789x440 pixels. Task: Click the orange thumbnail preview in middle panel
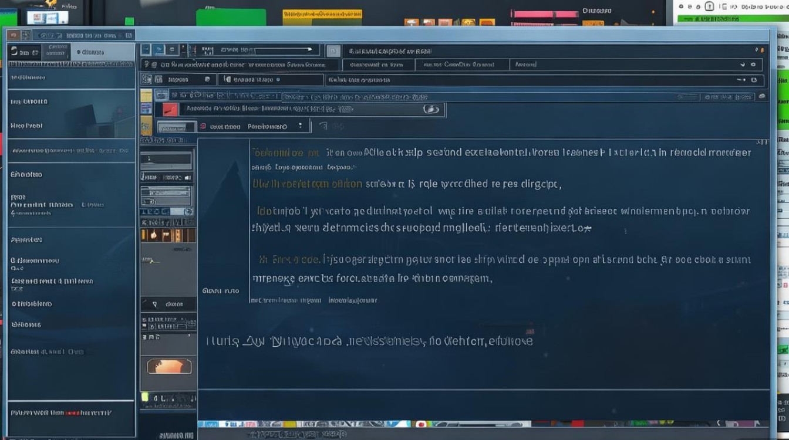click(170, 367)
